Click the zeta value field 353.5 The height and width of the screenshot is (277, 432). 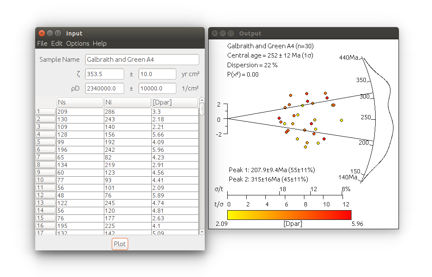(104, 74)
